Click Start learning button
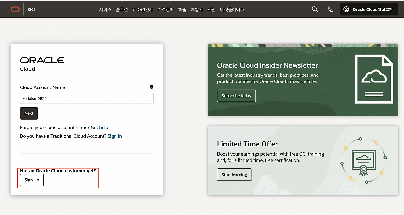Image resolution: width=404 pixels, height=215 pixels. point(235,175)
